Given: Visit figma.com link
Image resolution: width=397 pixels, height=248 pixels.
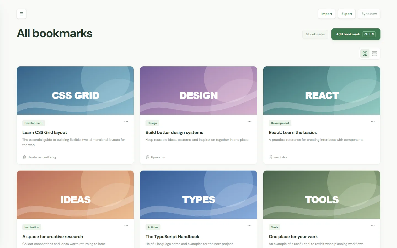Looking at the screenshot, I should pyautogui.click(x=158, y=157).
